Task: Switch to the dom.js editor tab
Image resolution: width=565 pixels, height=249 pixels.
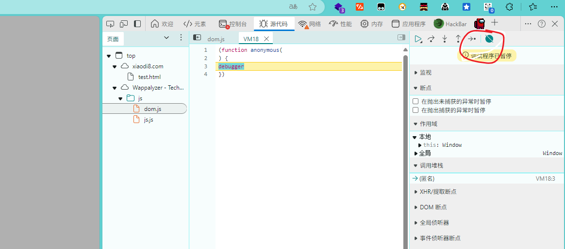Action: [x=216, y=39]
